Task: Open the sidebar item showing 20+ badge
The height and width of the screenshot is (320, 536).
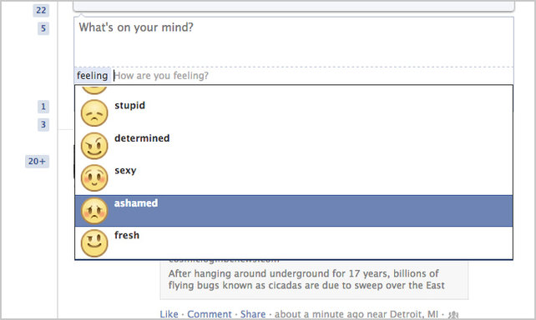Action: 37,161
